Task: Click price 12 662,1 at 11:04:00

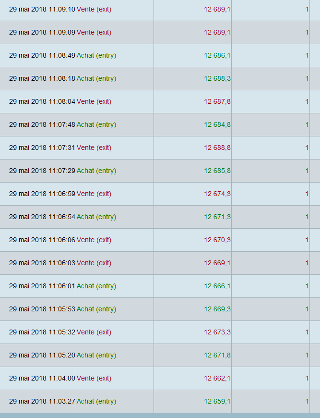Action: click(217, 378)
